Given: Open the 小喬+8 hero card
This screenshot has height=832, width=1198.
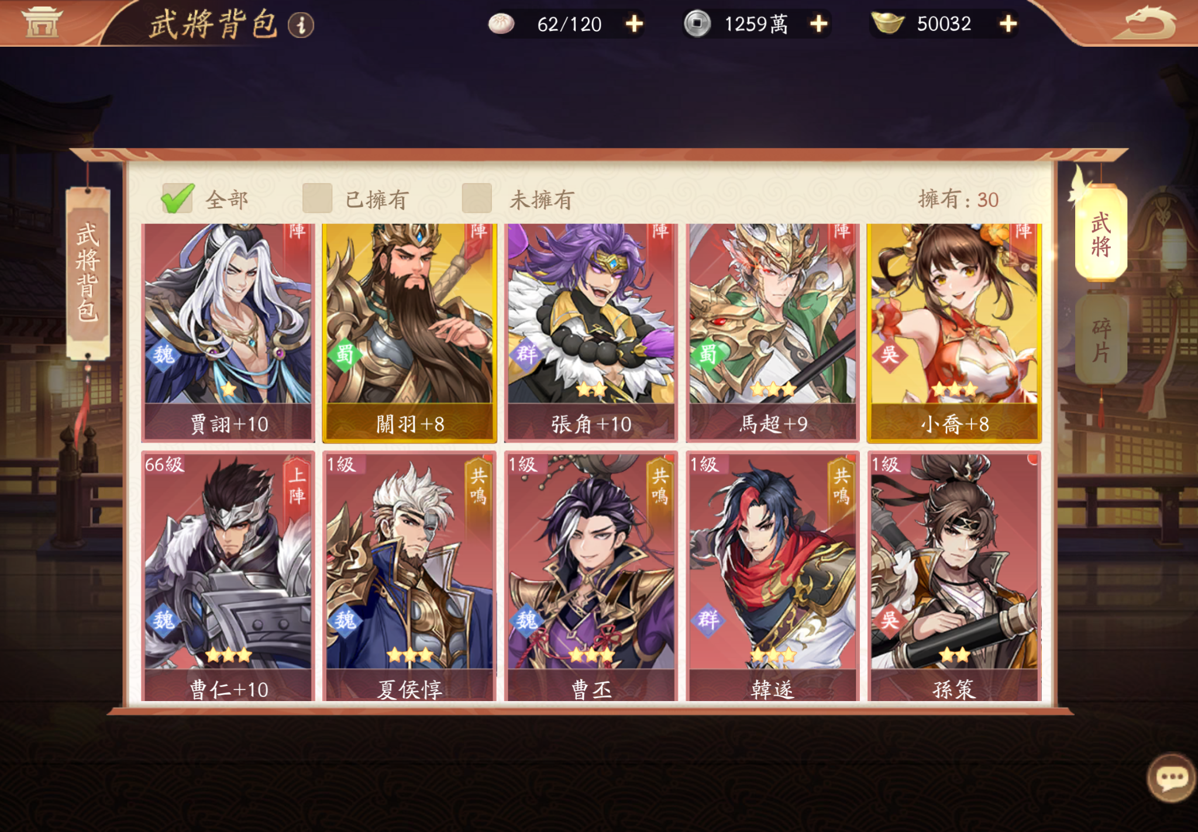Looking at the screenshot, I should (x=954, y=332).
